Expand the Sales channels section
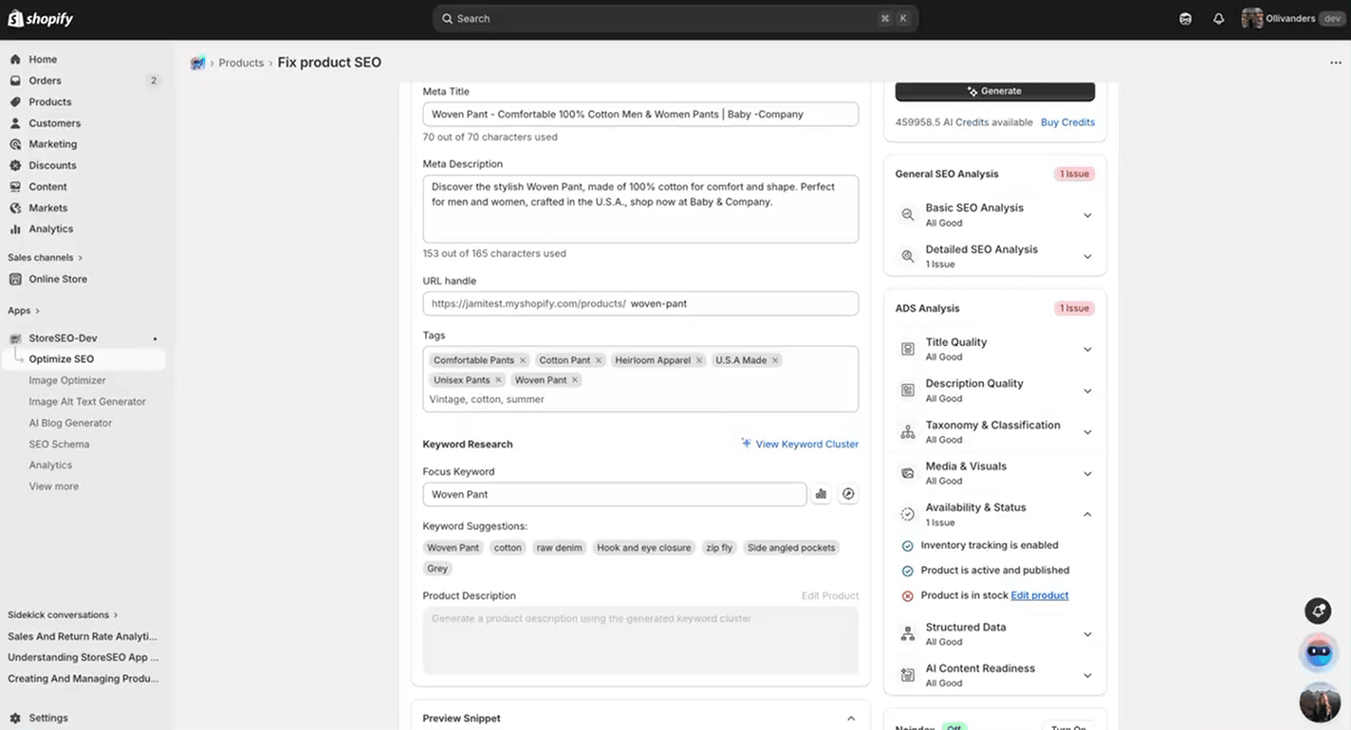 42,257
